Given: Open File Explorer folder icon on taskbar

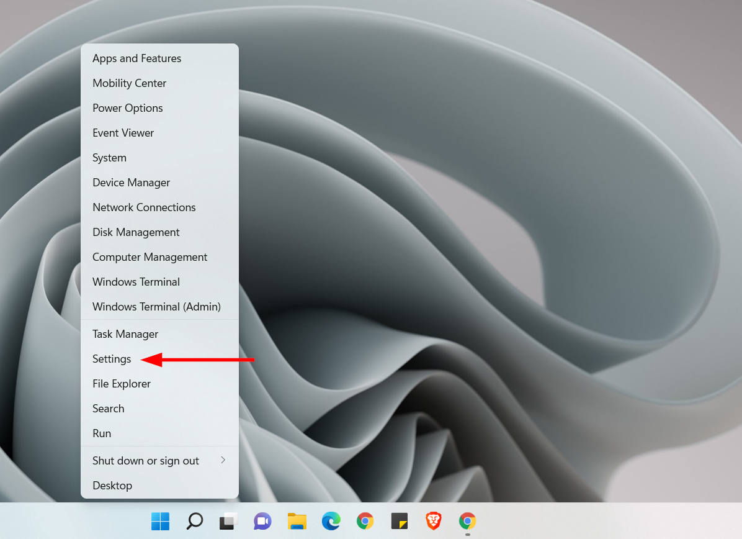Looking at the screenshot, I should coord(297,521).
